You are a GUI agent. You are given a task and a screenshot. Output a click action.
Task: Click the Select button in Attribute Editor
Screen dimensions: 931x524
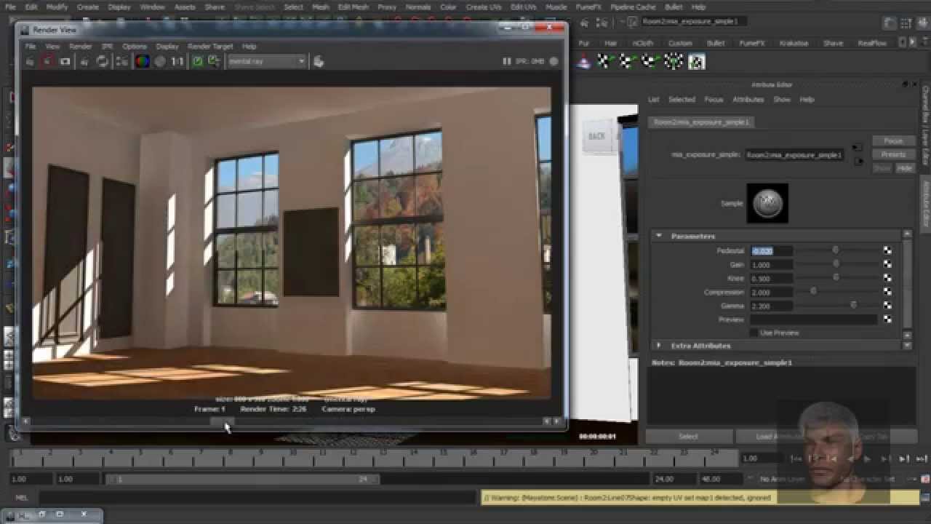tap(688, 437)
